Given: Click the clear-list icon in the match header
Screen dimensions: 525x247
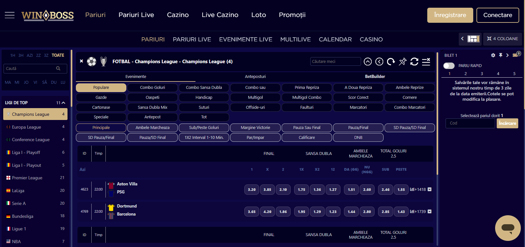Looking at the screenshot, I should 426,62.
